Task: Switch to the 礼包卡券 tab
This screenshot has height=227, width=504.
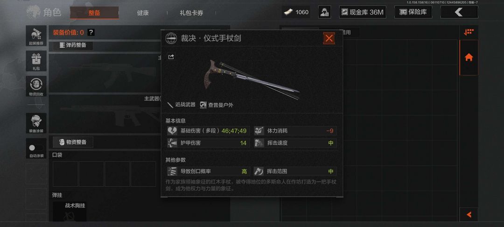Action: pos(191,13)
